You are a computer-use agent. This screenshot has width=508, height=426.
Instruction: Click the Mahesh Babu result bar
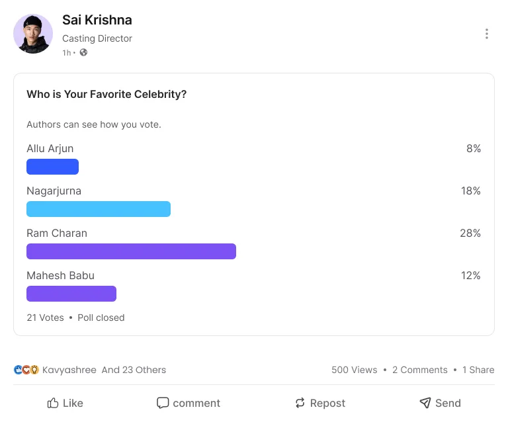71,294
